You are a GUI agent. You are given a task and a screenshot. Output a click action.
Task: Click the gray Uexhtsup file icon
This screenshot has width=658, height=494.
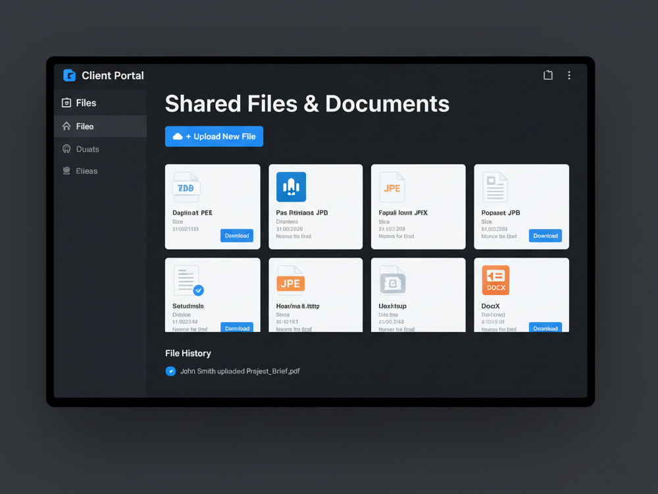pyautogui.click(x=392, y=281)
